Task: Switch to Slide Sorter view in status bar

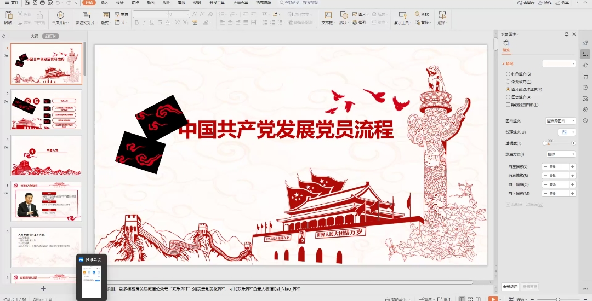Action: tap(470, 299)
